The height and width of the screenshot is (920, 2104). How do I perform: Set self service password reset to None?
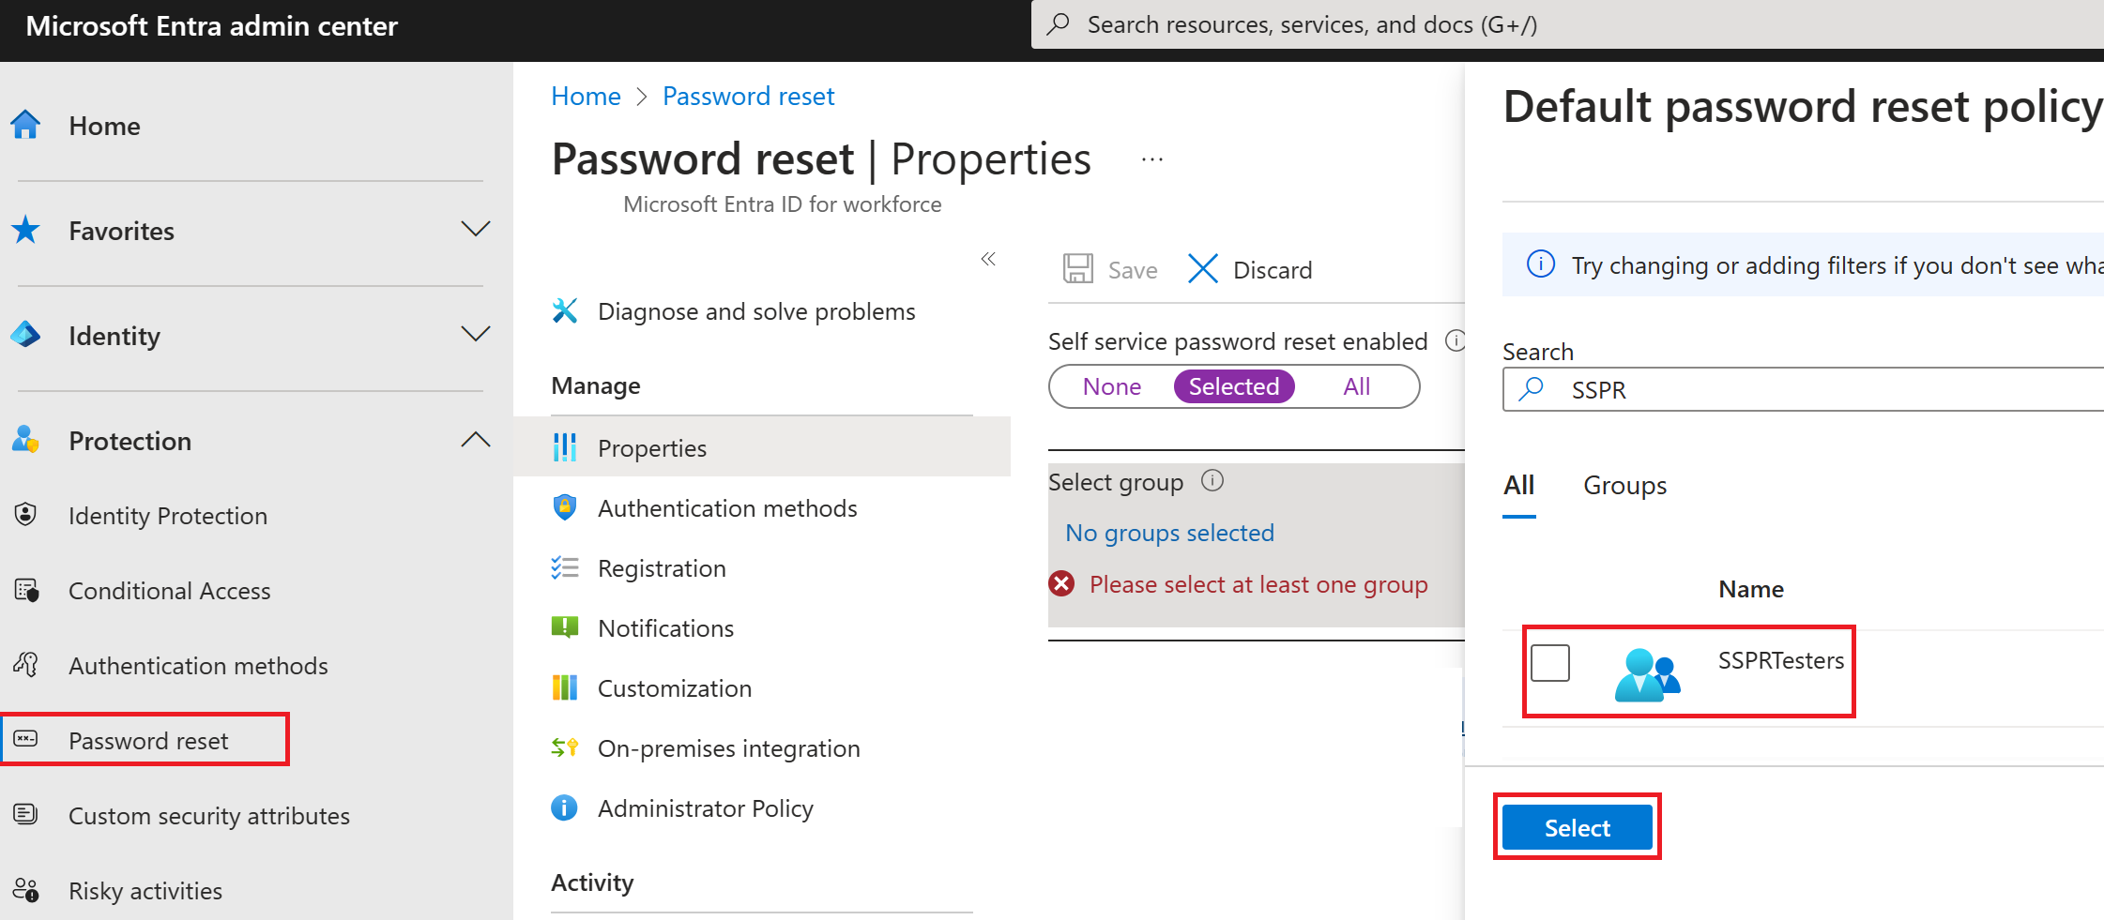(x=1112, y=386)
